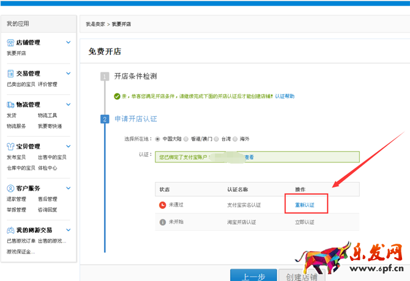Image resolution: width=410 pixels, height=281 pixels.
Task: Click the 重新认证 link
Action: point(305,205)
